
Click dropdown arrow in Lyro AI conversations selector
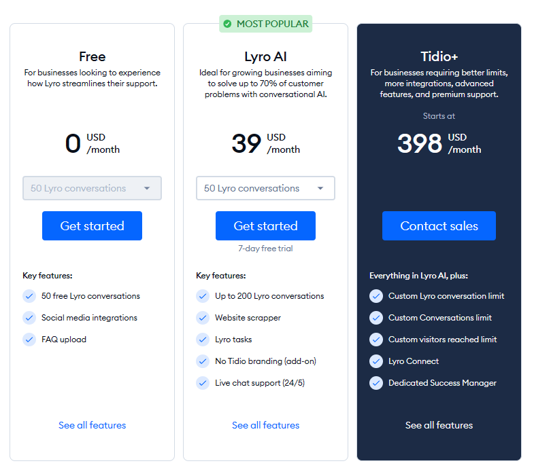click(320, 189)
